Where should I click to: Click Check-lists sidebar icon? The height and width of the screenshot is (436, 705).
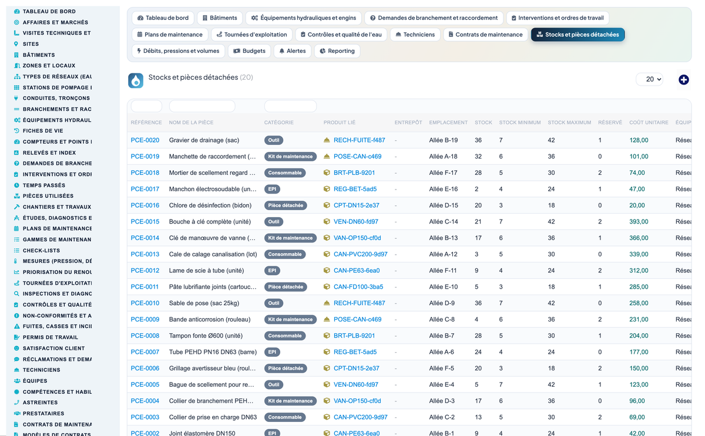(x=16, y=250)
